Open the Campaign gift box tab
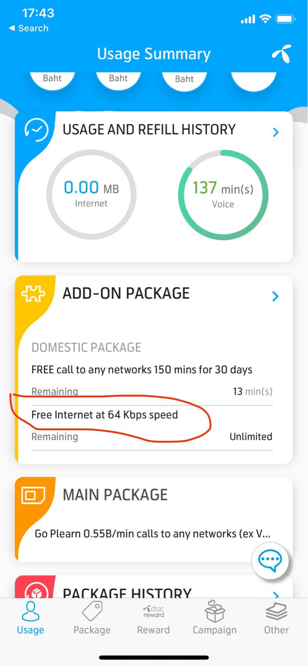 click(215, 618)
